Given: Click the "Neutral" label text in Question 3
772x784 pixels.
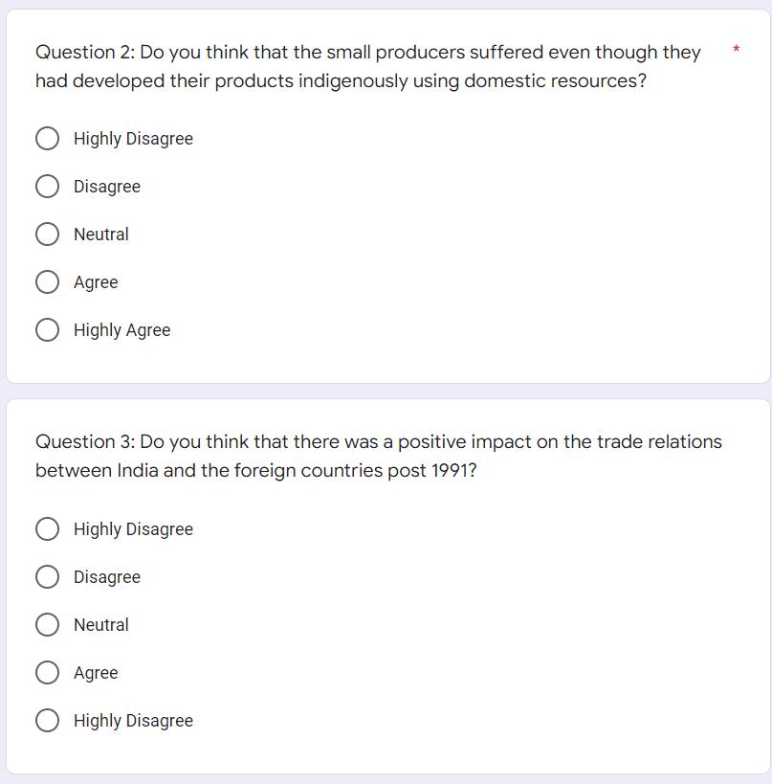Looking at the screenshot, I should [100, 625].
